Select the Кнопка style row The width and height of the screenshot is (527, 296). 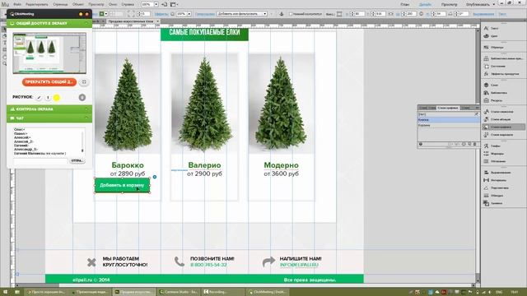448,120
